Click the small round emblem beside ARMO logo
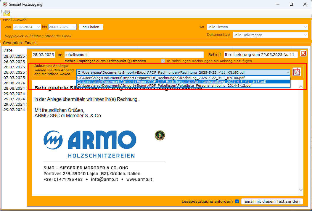The width and height of the screenshot is (312, 211). click(160, 136)
